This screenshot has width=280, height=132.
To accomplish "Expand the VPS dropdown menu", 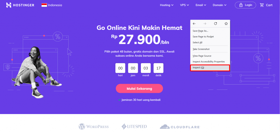I will pos(185,5).
